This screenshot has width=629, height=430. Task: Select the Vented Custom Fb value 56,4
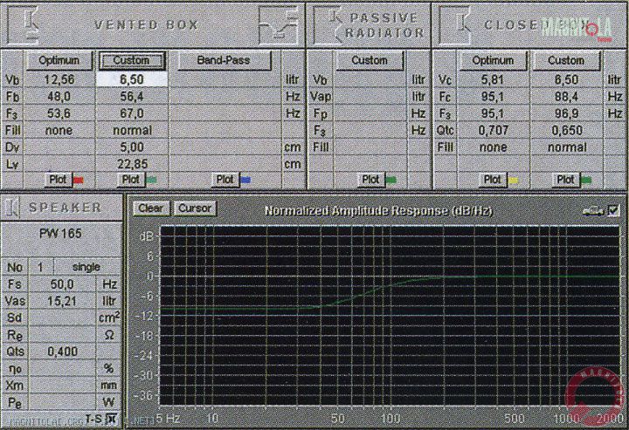click(132, 97)
